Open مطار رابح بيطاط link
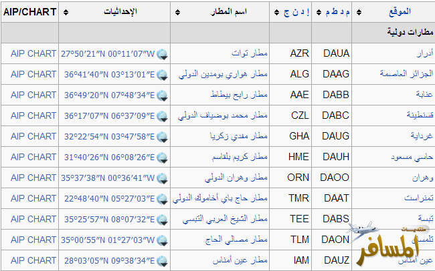The width and height of the screenshot is (435, 271). point(239,95)
